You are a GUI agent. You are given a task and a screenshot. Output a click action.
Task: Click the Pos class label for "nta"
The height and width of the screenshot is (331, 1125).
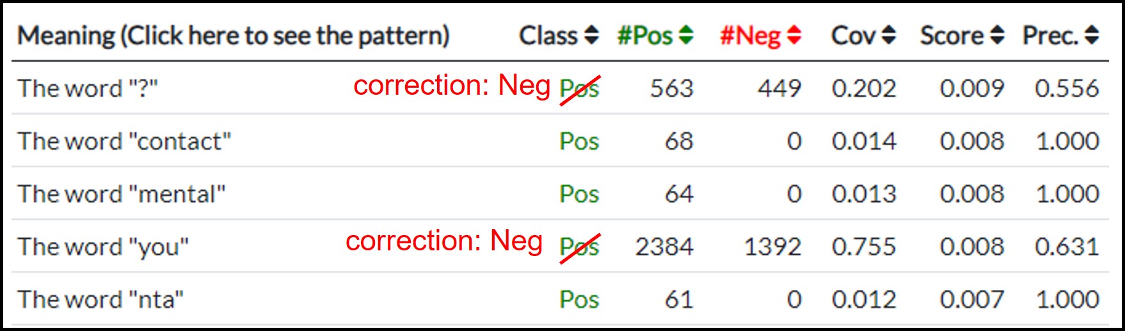(x=579, y=299)
